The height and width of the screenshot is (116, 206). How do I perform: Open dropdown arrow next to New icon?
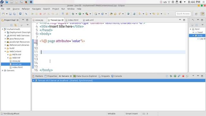[x=6, y=14]
